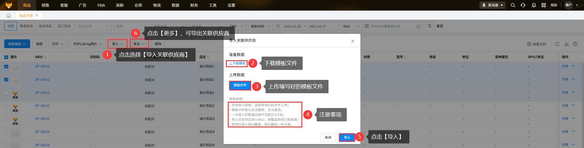Uncheck the first SF-SKU2 row checkbox
Screen dimensions: 584x148
[6, 67]
